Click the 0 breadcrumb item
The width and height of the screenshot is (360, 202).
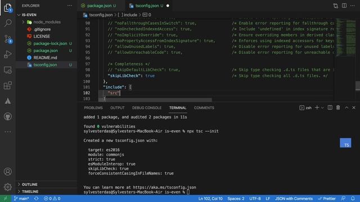coord(147,15)
